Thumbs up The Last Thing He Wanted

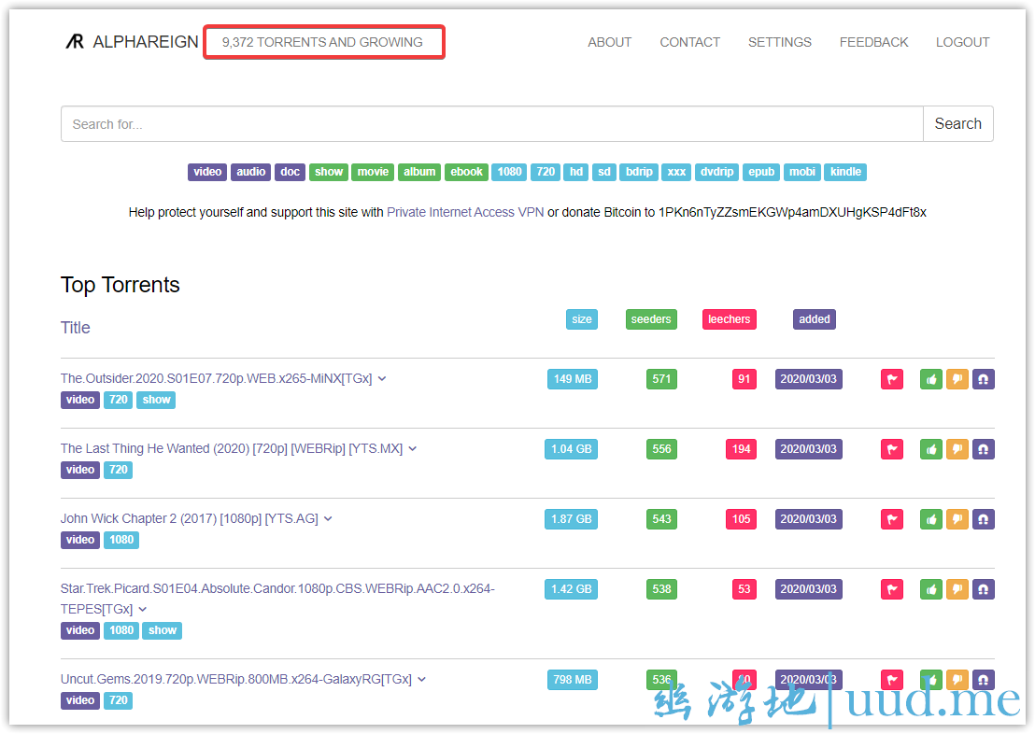point(930,449)
